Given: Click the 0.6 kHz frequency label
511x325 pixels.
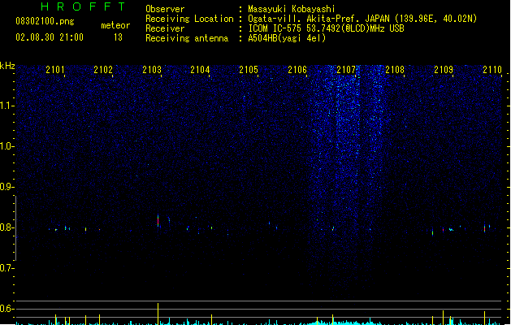Looking at the screenshot, I should point(6,309).
